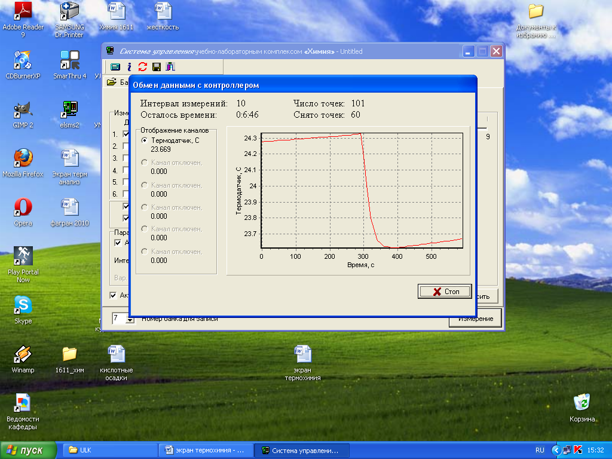Open 'Документы к избранию' folder
Viewport: 612px width, 459px height.
(x=536, y=20)
